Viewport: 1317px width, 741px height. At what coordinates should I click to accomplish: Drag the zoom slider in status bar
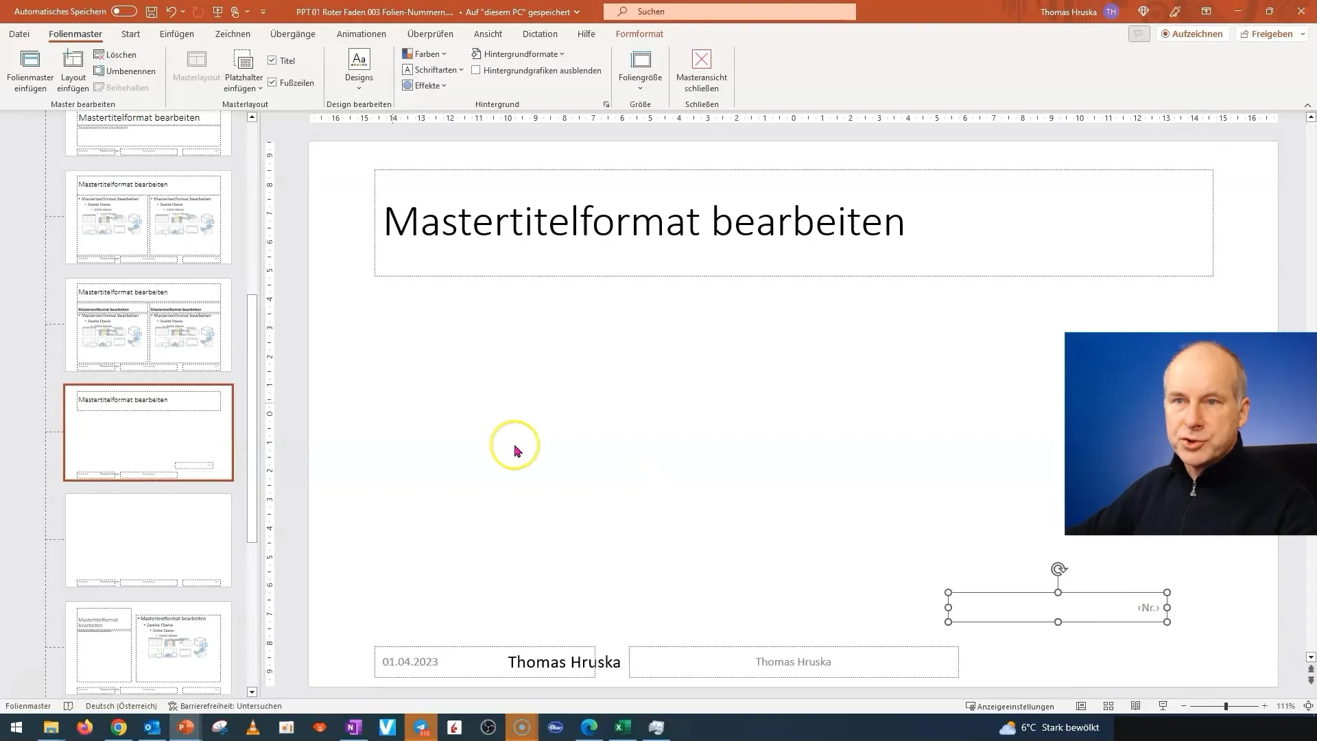1226,707
